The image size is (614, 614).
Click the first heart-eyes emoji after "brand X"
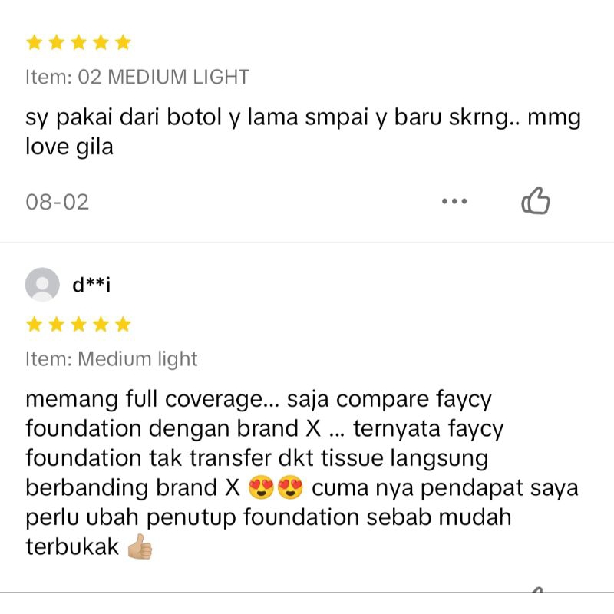tap(261, 488)
